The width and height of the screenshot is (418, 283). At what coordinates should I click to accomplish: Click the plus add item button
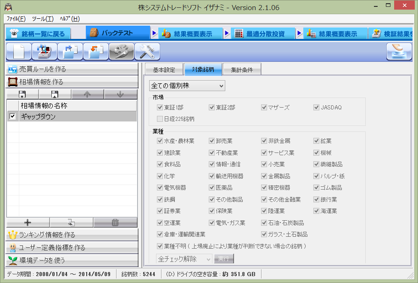pyautogui.click(x=28, y=223)
